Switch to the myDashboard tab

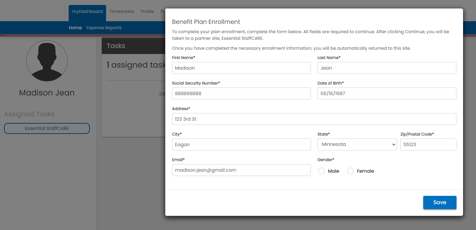[x=88, y=13]
